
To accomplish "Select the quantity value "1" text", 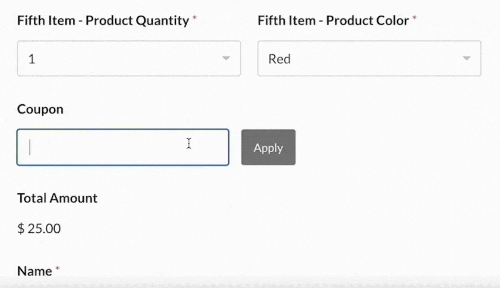I will (x=31, y=59).
